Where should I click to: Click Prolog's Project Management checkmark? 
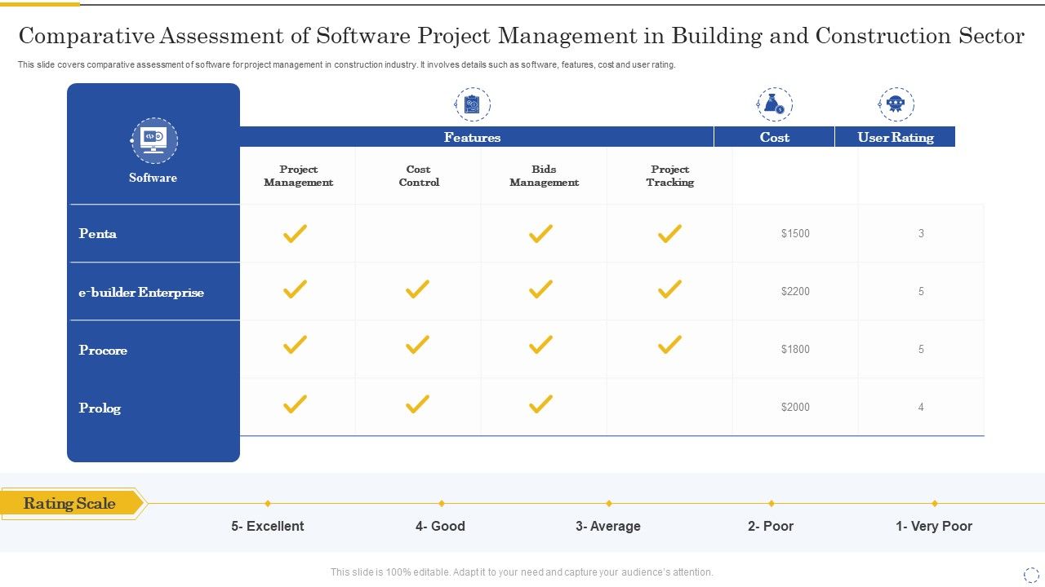pyautogui.click(x=295, y=404)
